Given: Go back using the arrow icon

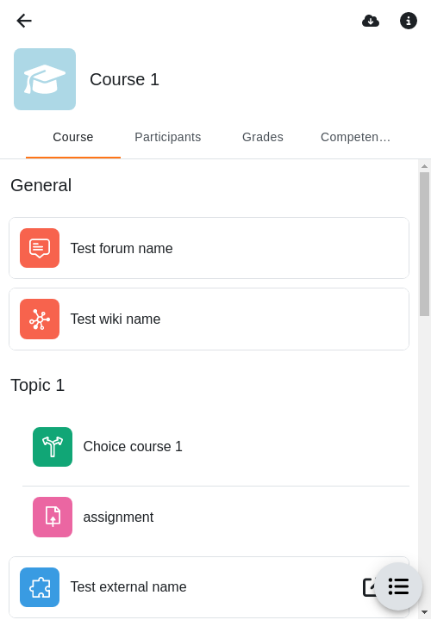Looking at the screenshot, I should click(x=24, y=21).
